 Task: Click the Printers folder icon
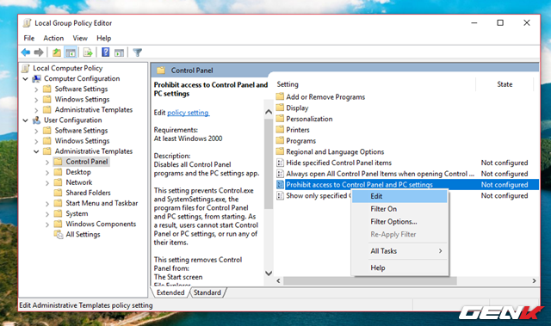coord(280,130)
